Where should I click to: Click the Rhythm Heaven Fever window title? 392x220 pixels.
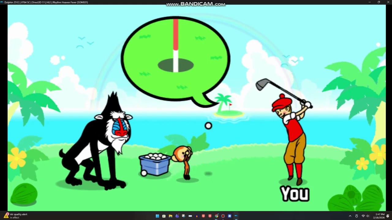coord(46,2)
